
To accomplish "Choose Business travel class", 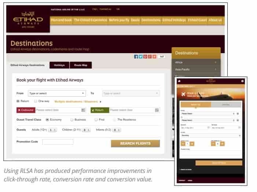I will pos(72,120).
